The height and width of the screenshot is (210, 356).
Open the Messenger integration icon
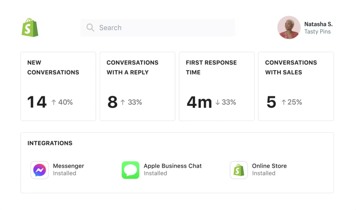(39, 170)
